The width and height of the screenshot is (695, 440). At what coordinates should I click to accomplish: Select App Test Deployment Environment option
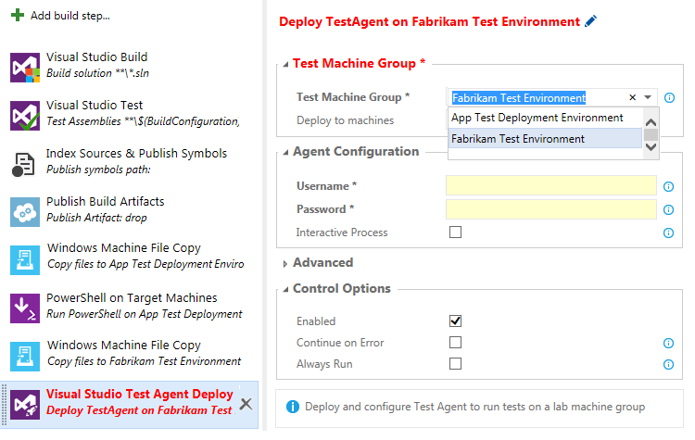[537, 118]
